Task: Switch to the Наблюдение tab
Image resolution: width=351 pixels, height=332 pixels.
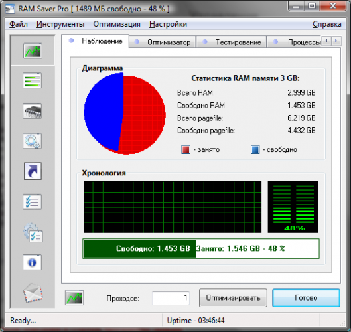Action: (95, 41)
